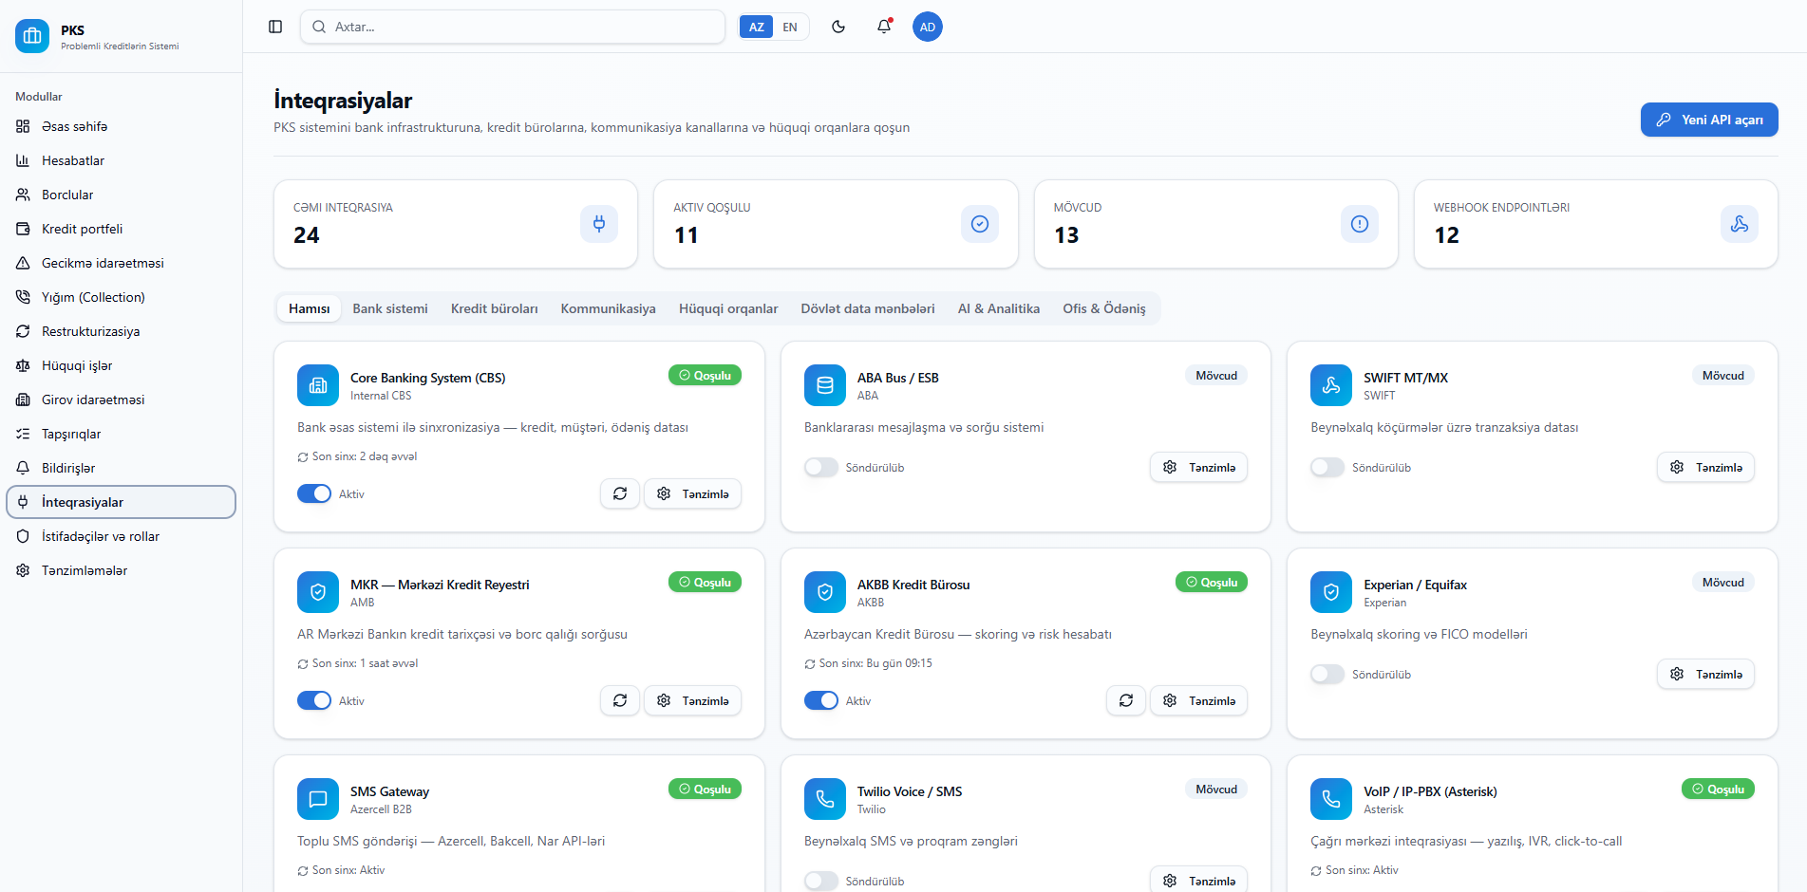Screen dimensions: 1807x892
Task: Open Tənzimlə for Core Banking System
Action: click(x=693, y=493)
